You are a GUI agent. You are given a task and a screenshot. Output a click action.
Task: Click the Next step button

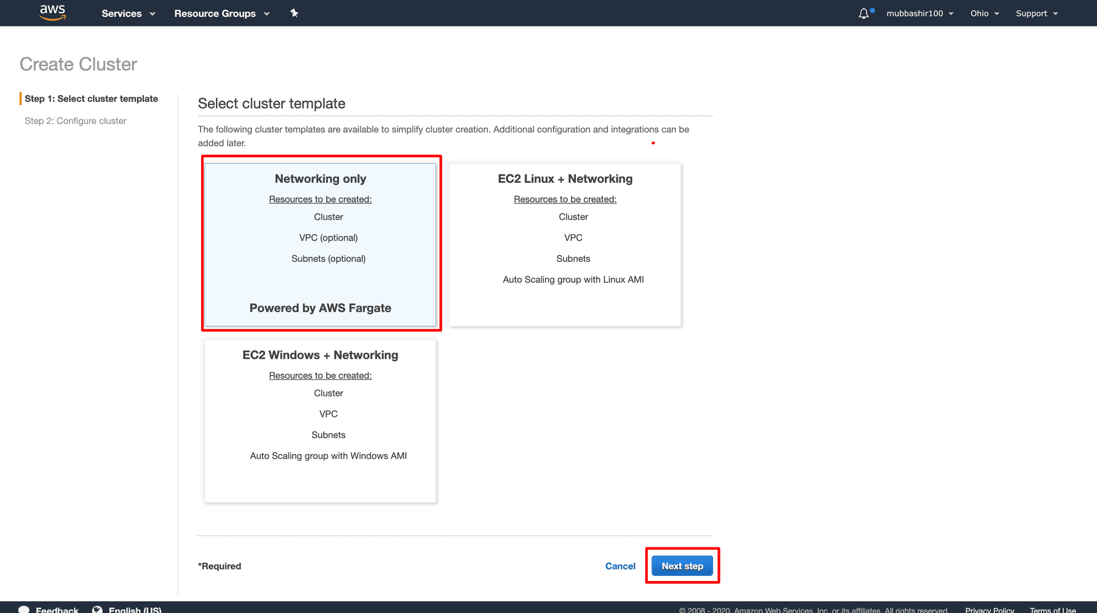[682, 566]
